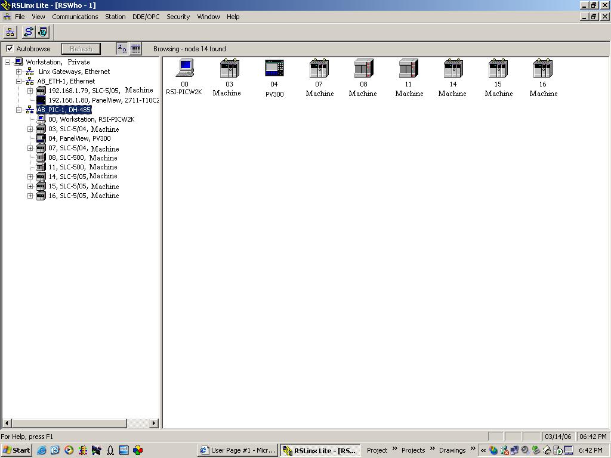Click the RSWho network browse toolbar icon
Image resolution: width=611 pixels, height=458 pixels.
[10, 32]
